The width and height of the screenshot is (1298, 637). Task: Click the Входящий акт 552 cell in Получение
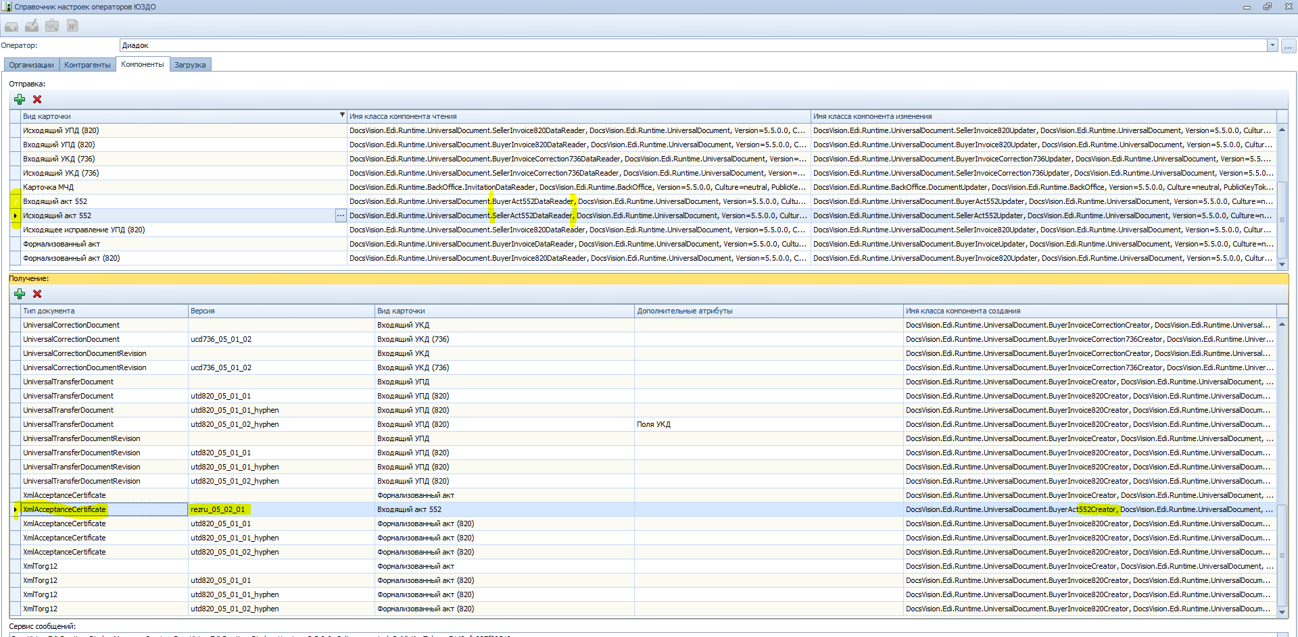[504, 509]
